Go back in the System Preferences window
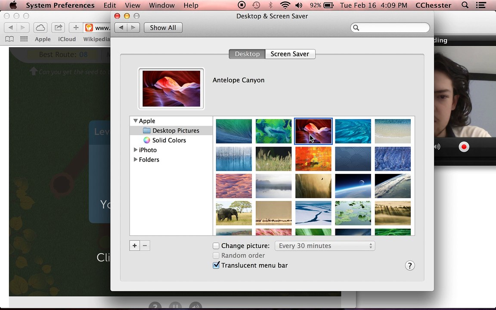Image resolution: width=496 pixels, height=310 pixels. (x=121, y=28)
